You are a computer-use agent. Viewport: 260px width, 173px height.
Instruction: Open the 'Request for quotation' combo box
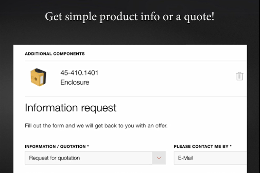click(88, 158)
